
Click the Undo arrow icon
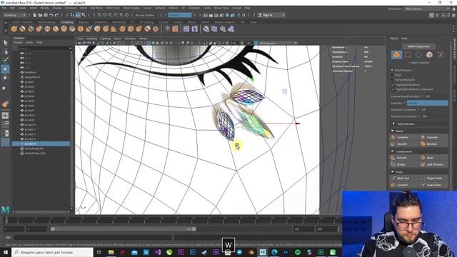click(x=51, y=15)
